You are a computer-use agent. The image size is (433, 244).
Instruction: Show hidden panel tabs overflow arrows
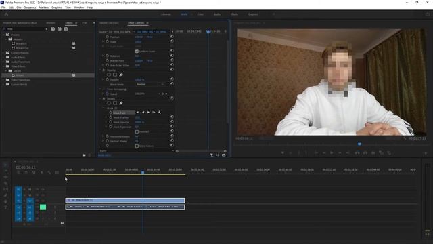(x=93, y=22)
